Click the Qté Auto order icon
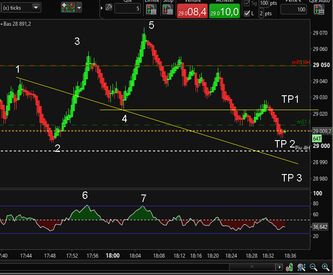 319,10
